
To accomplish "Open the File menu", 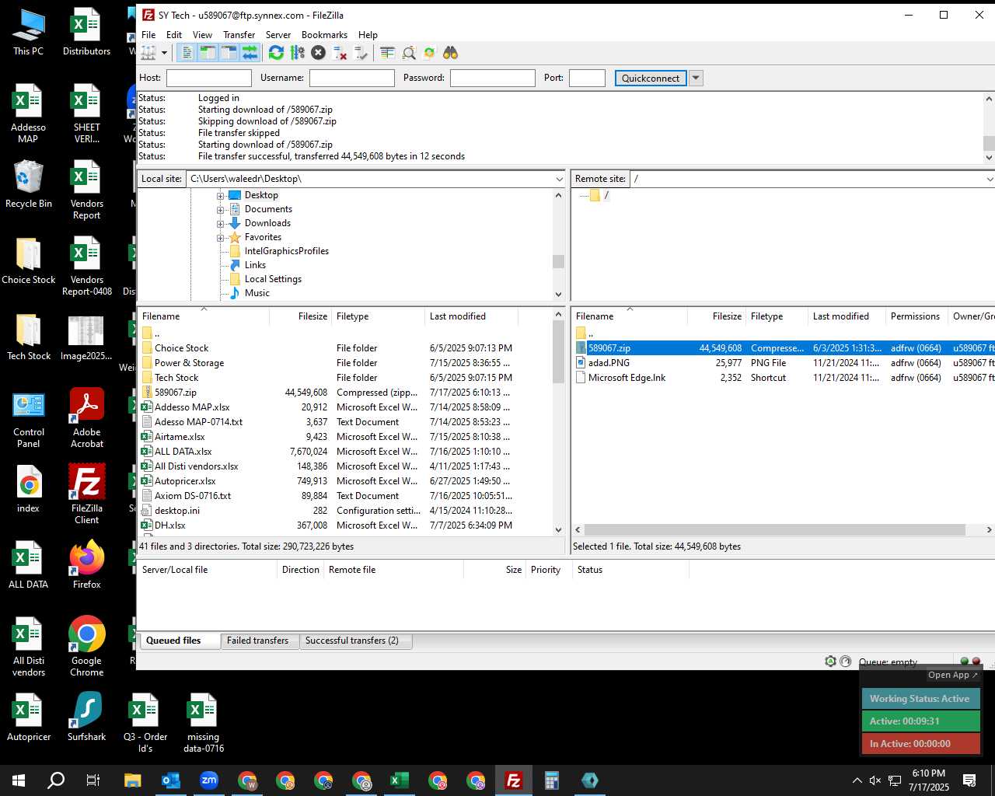I will click(148, 35).
